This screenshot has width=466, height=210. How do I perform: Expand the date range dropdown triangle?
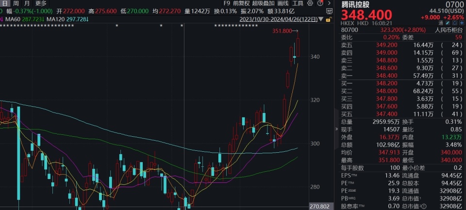tap(321, 19)
